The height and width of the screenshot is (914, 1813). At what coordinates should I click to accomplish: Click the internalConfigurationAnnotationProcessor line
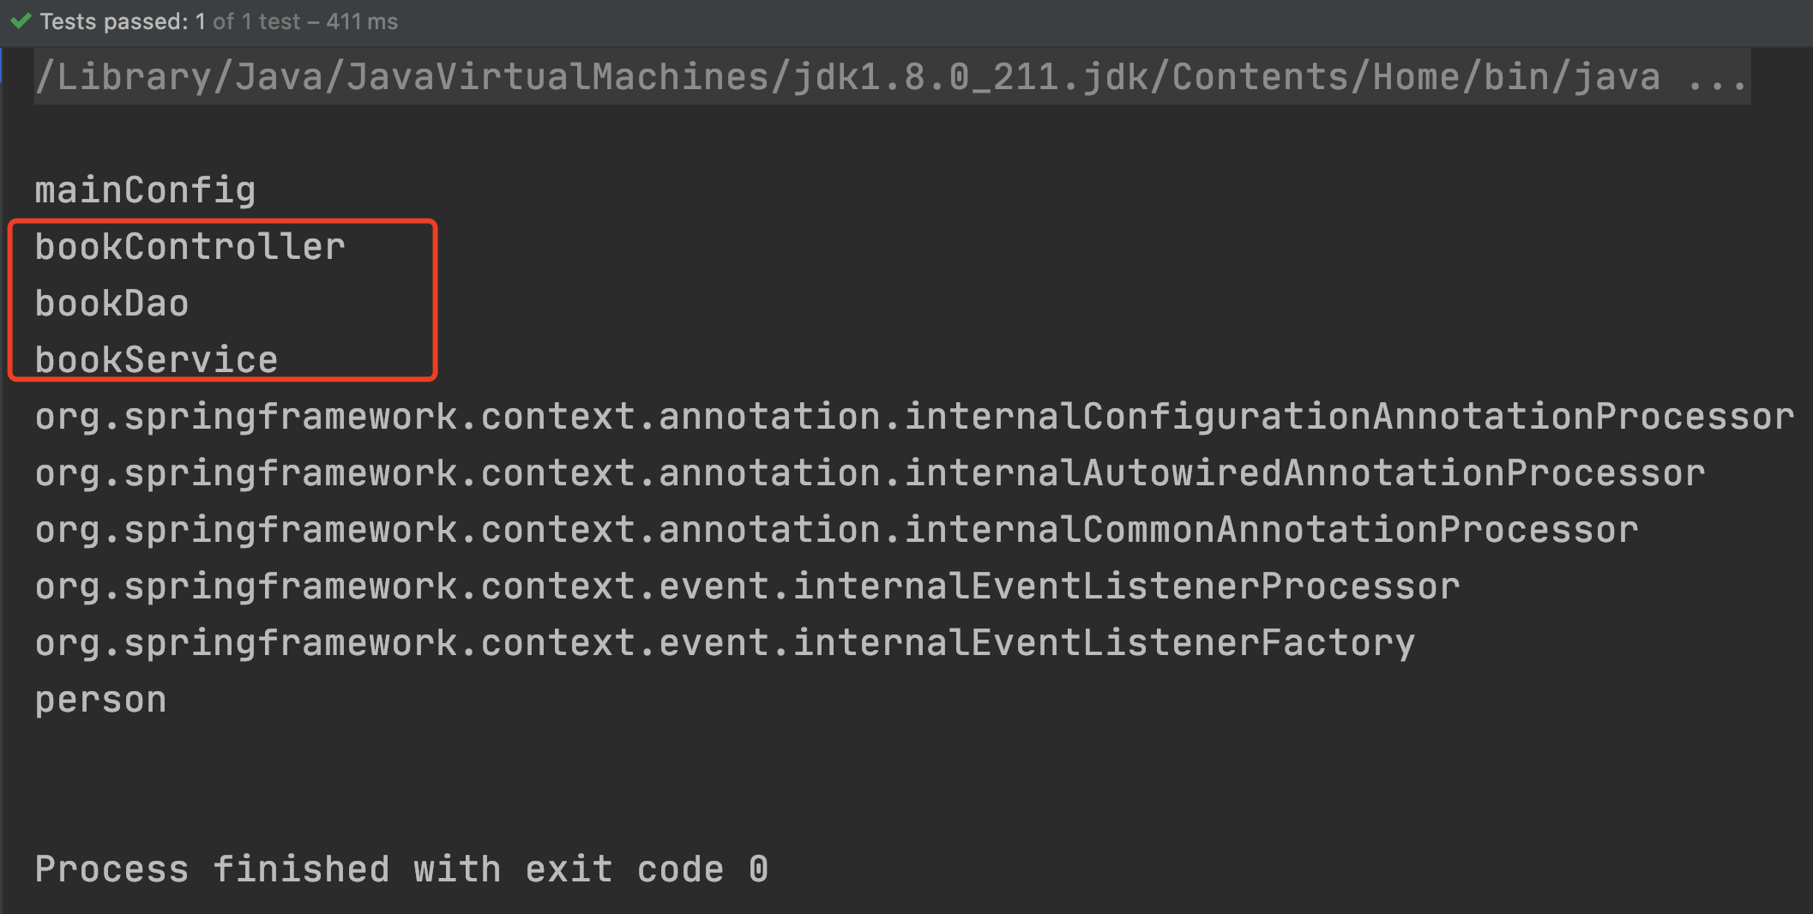click(x=914, y=417)
